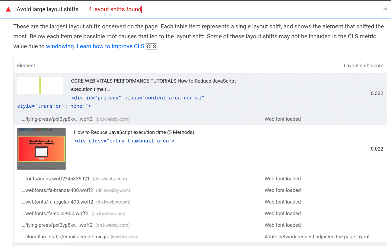391x246 pixels.
Task: Click the How to Reduce JavaScript execution time (5 Methods) label
Action: click(134, 133)
